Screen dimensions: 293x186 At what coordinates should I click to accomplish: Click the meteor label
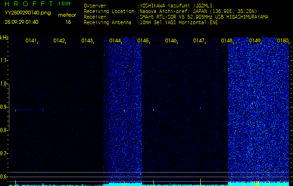coord(67,15)
